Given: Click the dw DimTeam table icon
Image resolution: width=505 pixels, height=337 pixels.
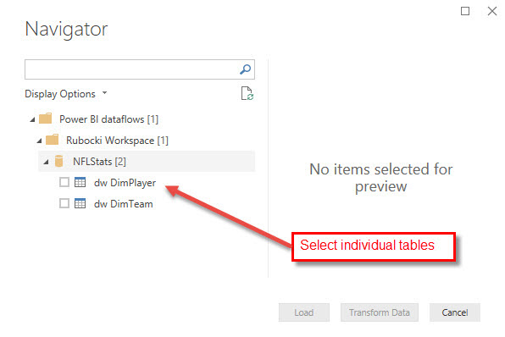Looking at the screenshot, I should (x=80, y=203).
